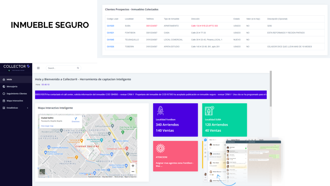The height and width of the screenshot is (186, 330).
Task: Click the search magnifier icon
Action: (x=78, y=68)
